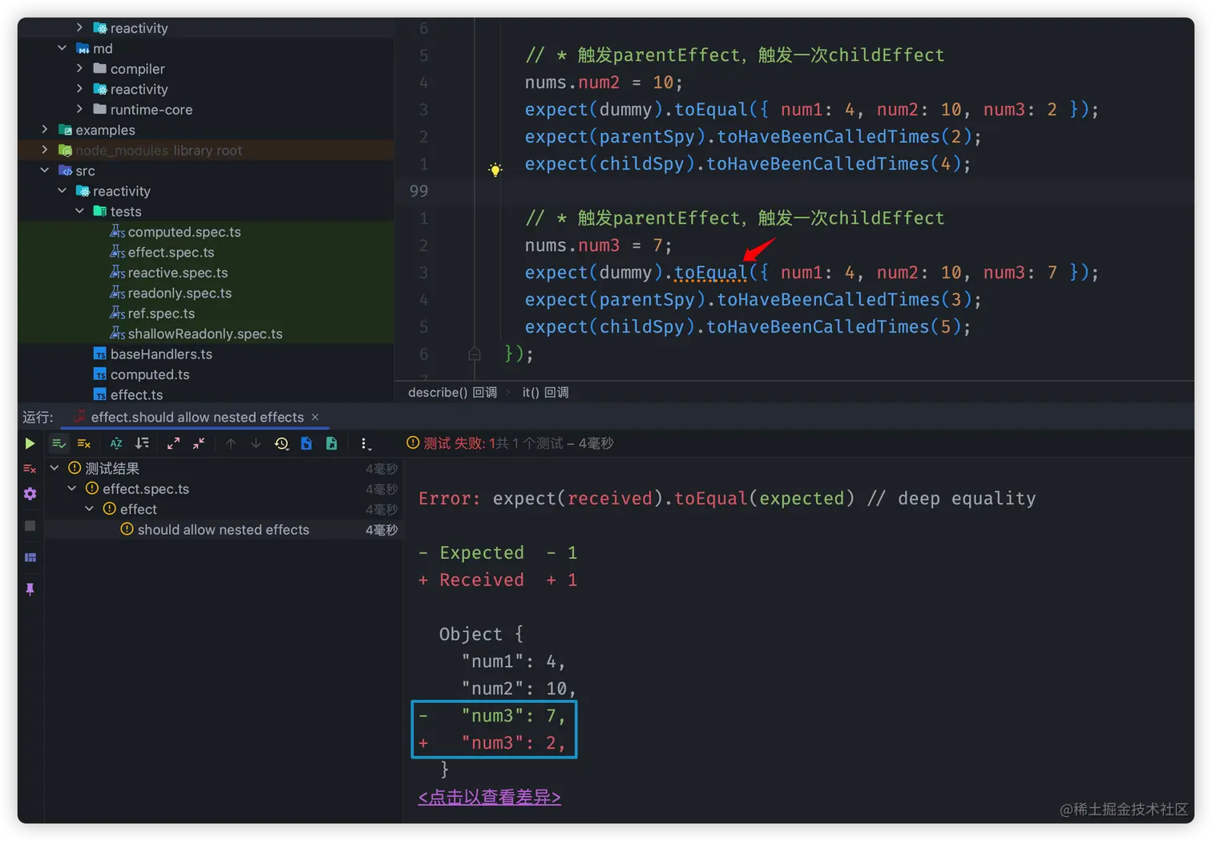Go to previous failed test (up arrow)

(231, 443)
